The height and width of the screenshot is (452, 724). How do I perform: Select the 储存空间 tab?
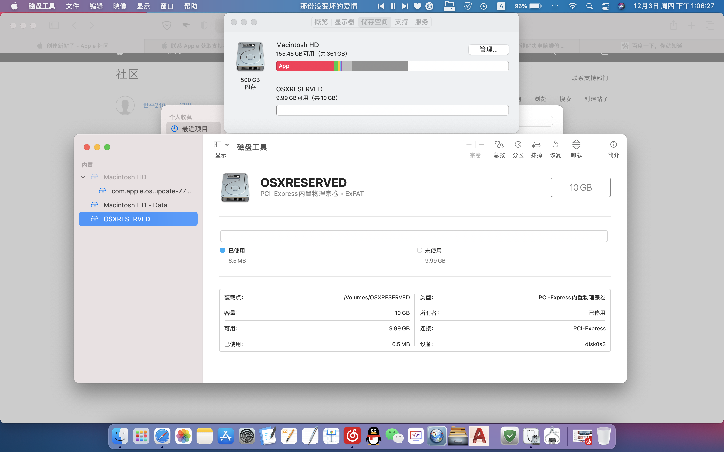click(374, 22)
